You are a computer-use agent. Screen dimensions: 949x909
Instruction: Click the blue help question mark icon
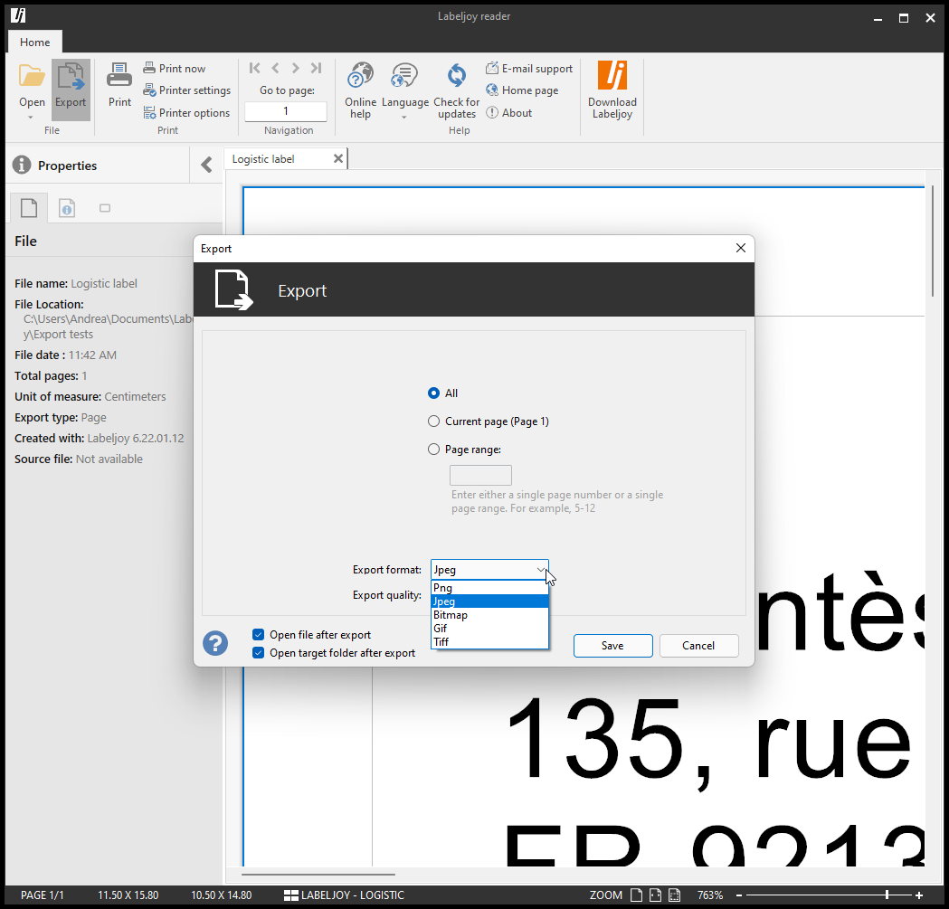pos(215,643)
